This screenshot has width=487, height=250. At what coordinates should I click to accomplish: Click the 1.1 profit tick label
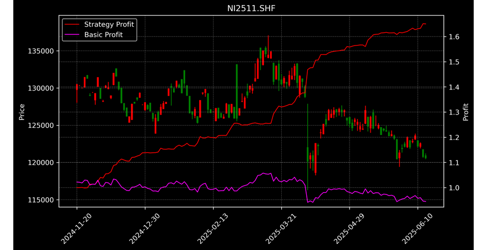point(454,163)
